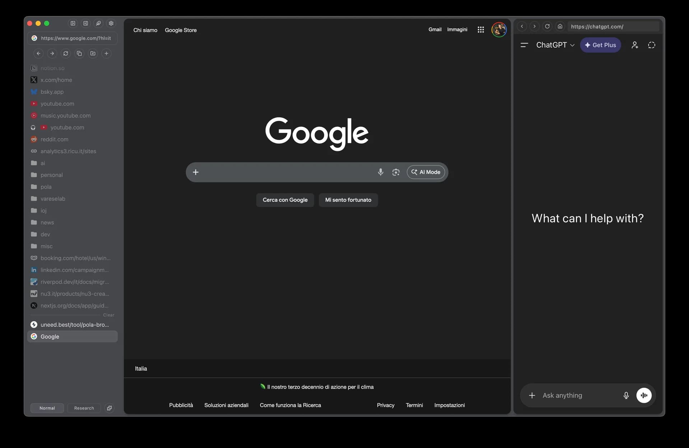Attach a file via plus icon in ChatGPT composer
Image resolution: width=689 pixels, height=448 pixels.
[532, 395]
